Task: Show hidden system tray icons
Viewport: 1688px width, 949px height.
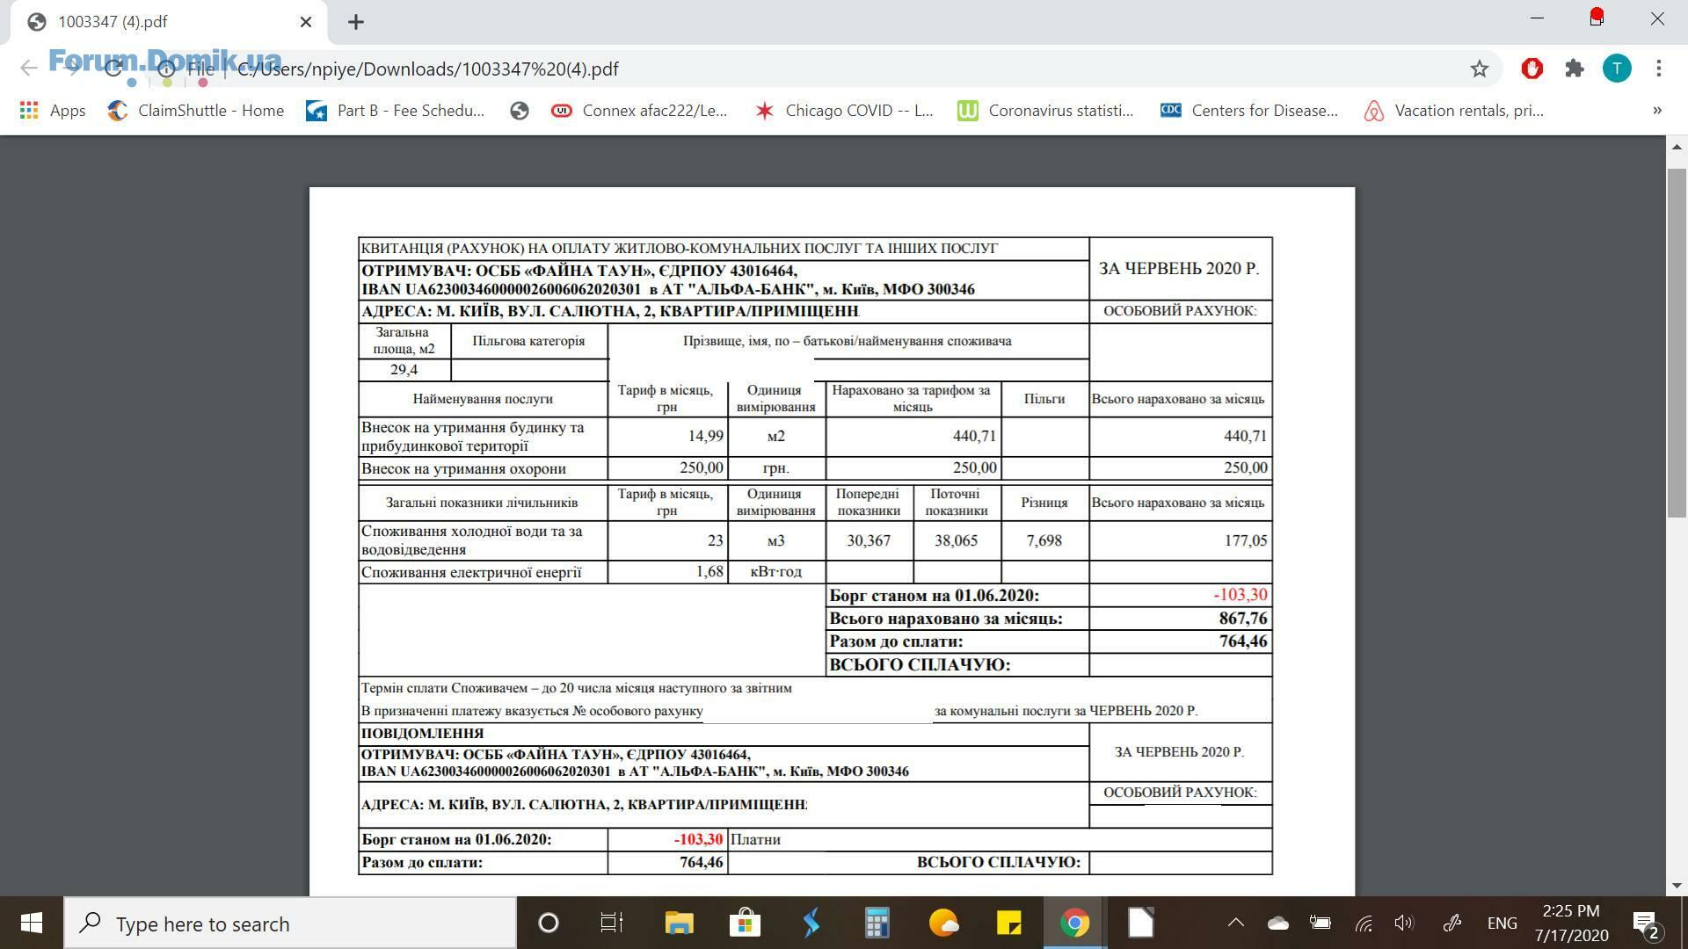Action: pos(1235,923)
